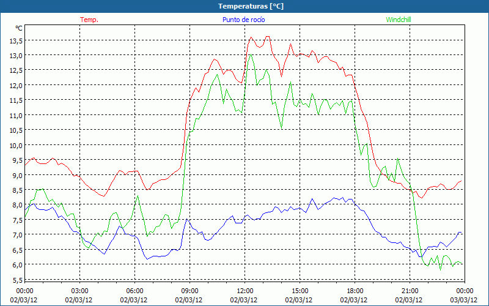Click the 06:00 time axis label
This screenshot has width=489, height=306.
click(x=134, y=291)
